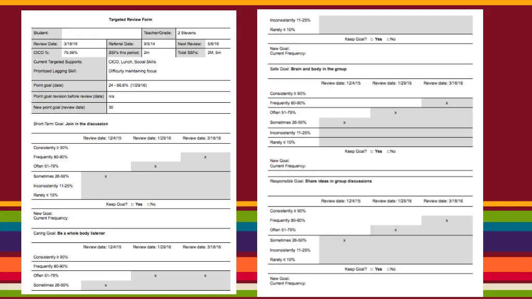Image resolution: width=532 pixels, height=299 pixels.
Task: Check No for Short-Term Goal's Keep Goal
Action: [x=149, y=205]
